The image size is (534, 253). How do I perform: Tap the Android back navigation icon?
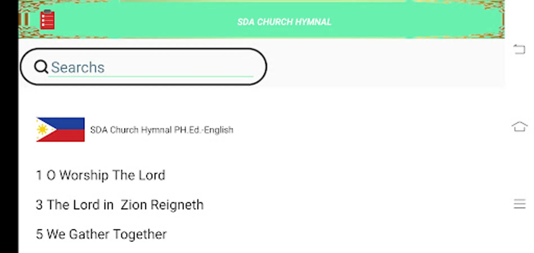point(519,49)
